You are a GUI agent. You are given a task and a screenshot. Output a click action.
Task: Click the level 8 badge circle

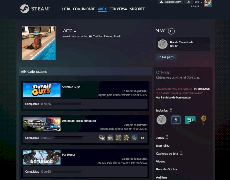pyautogui.click(x=171, y=31)
